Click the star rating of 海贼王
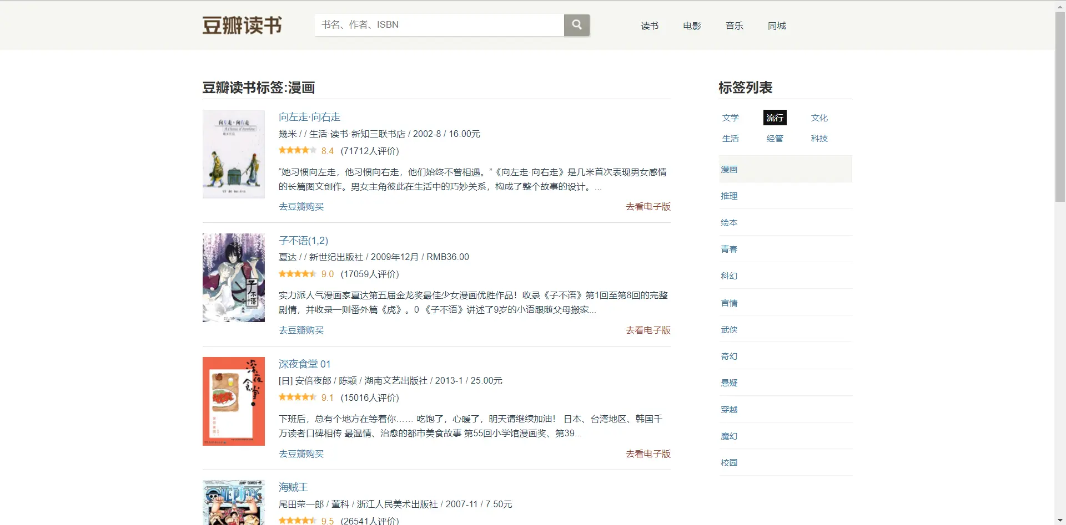Screen dimensions: 1066x525 (298, 521)
